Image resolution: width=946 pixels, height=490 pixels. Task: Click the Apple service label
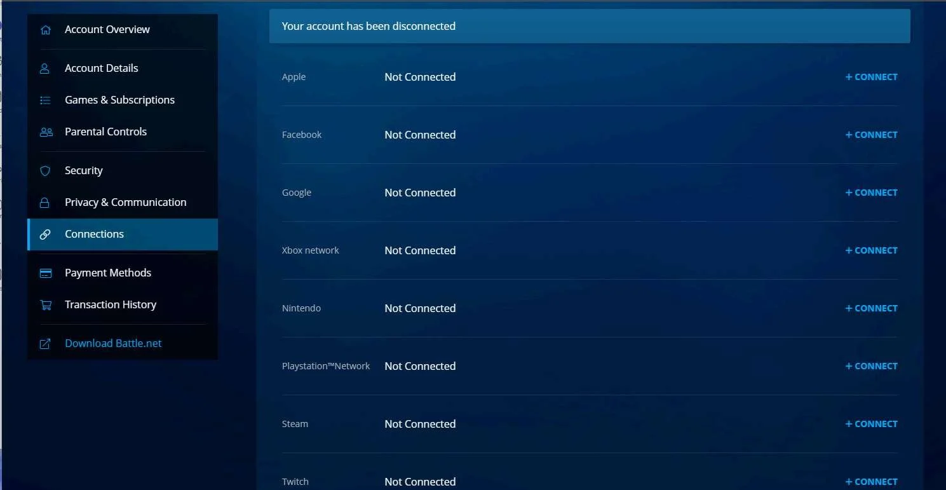[x=294, y=77]
